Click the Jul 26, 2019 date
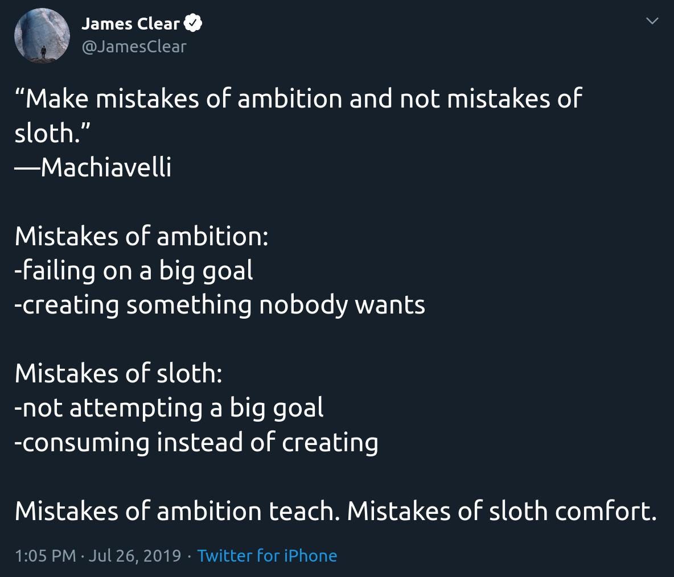 click(x=135, y=555)
